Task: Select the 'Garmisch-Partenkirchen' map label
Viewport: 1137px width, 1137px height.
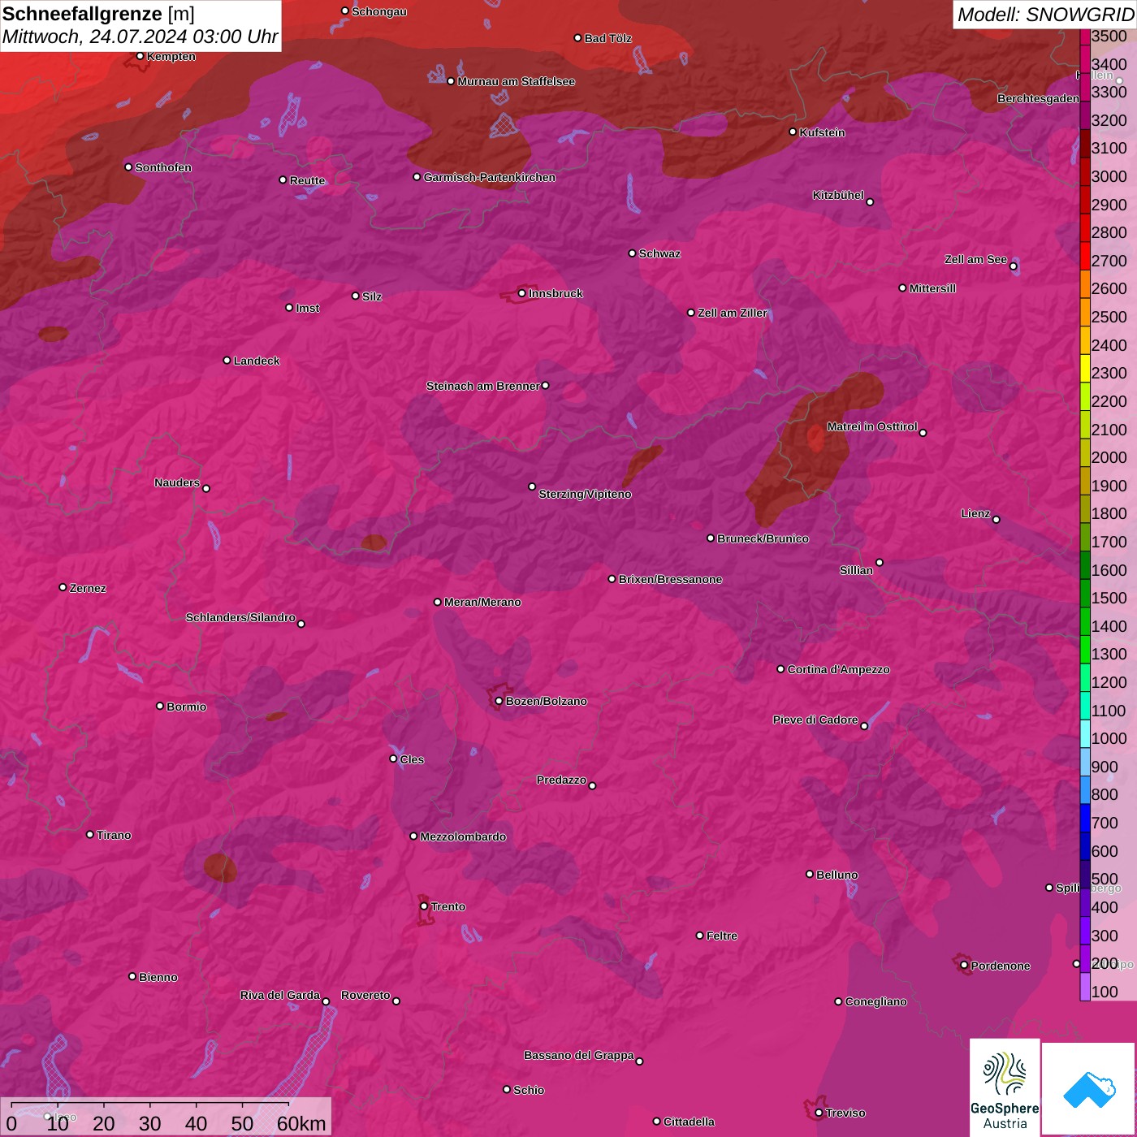Action: [x=490, y=177]
